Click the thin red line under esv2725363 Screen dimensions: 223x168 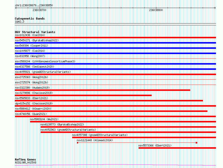(x=115, y=79)
